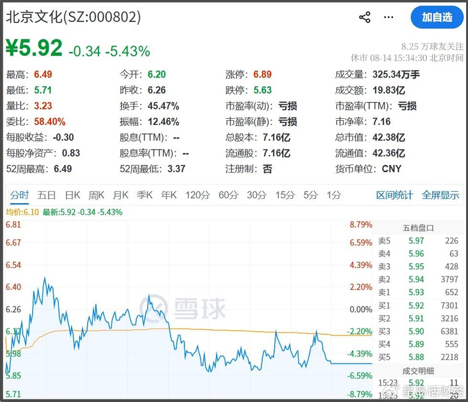Click the 卖1 price 5.93 row

pos(418,292)
